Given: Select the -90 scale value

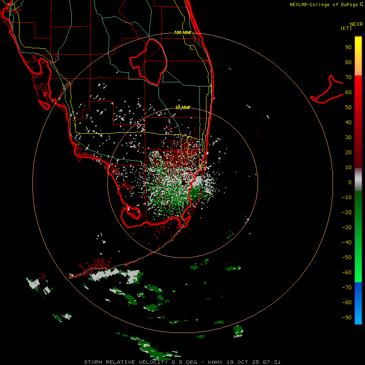Looking at the screenshot, I should click(347, 317).
